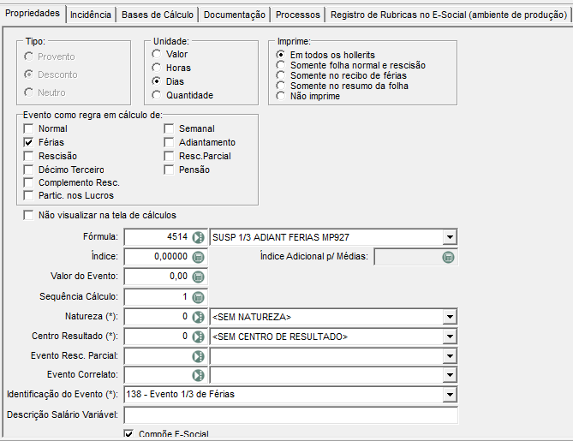The image size is (573, 441).
Task: Check the Rescisão calculation checkbox
Action: 28,156
